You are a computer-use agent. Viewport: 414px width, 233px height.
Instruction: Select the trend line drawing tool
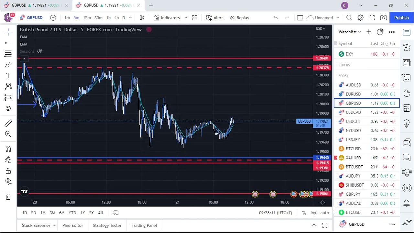8,43
